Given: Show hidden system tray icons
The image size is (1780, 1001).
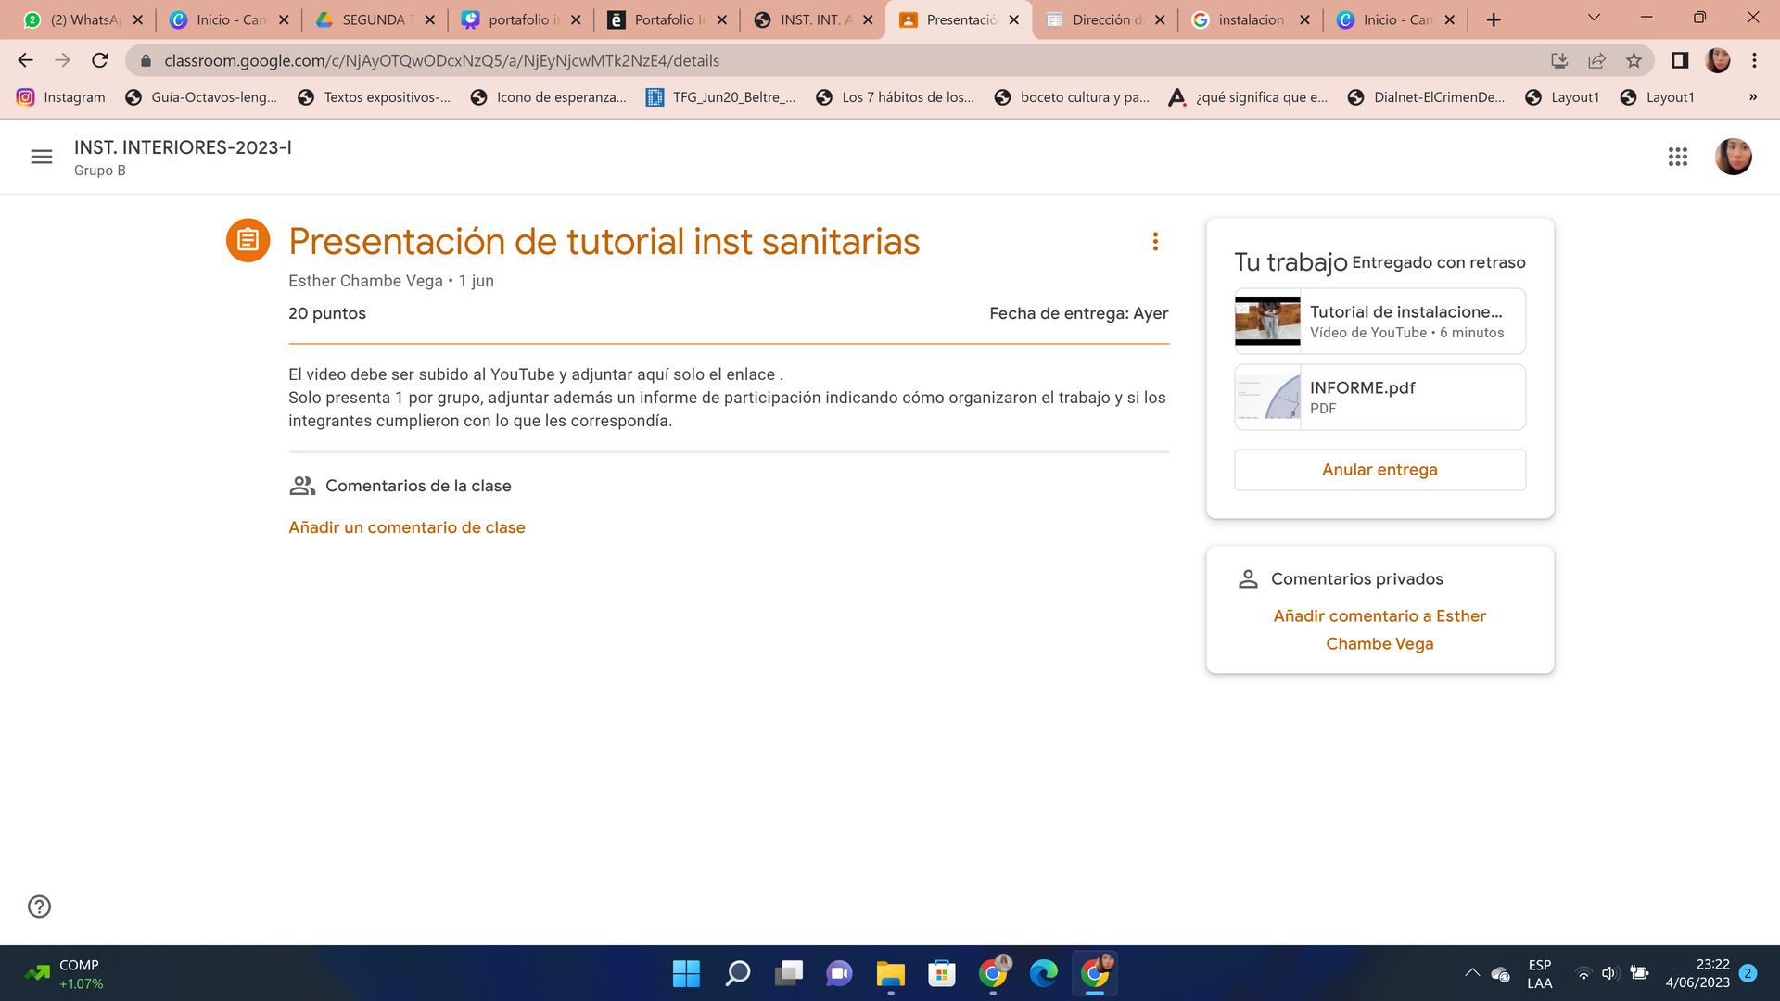Looking at the screenshot, I should pos(1471,973).
